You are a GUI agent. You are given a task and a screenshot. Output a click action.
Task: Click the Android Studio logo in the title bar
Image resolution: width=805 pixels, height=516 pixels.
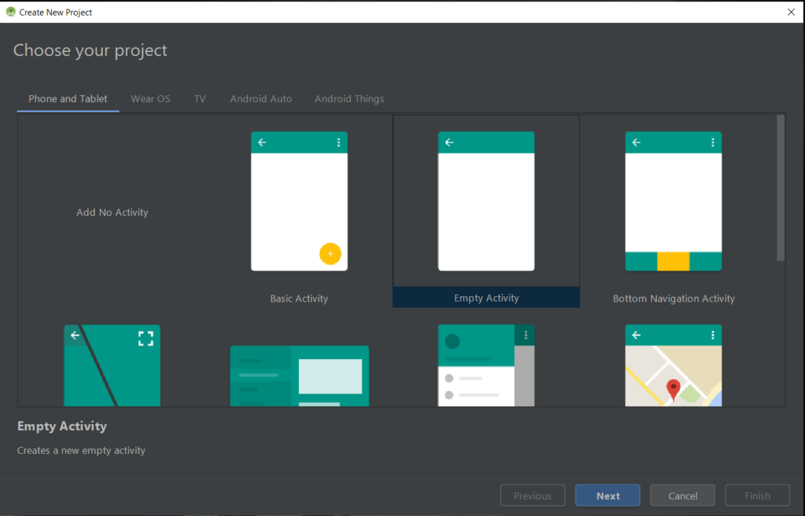[x=10, y=12]
